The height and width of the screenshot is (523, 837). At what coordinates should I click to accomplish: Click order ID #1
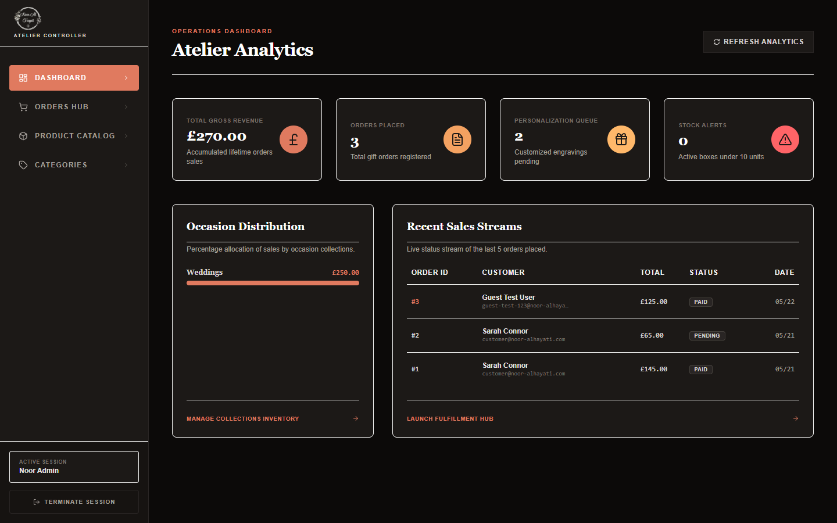click(415, 369)
